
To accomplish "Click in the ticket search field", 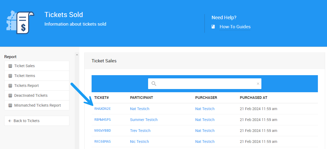I will (x=206, y=84).
